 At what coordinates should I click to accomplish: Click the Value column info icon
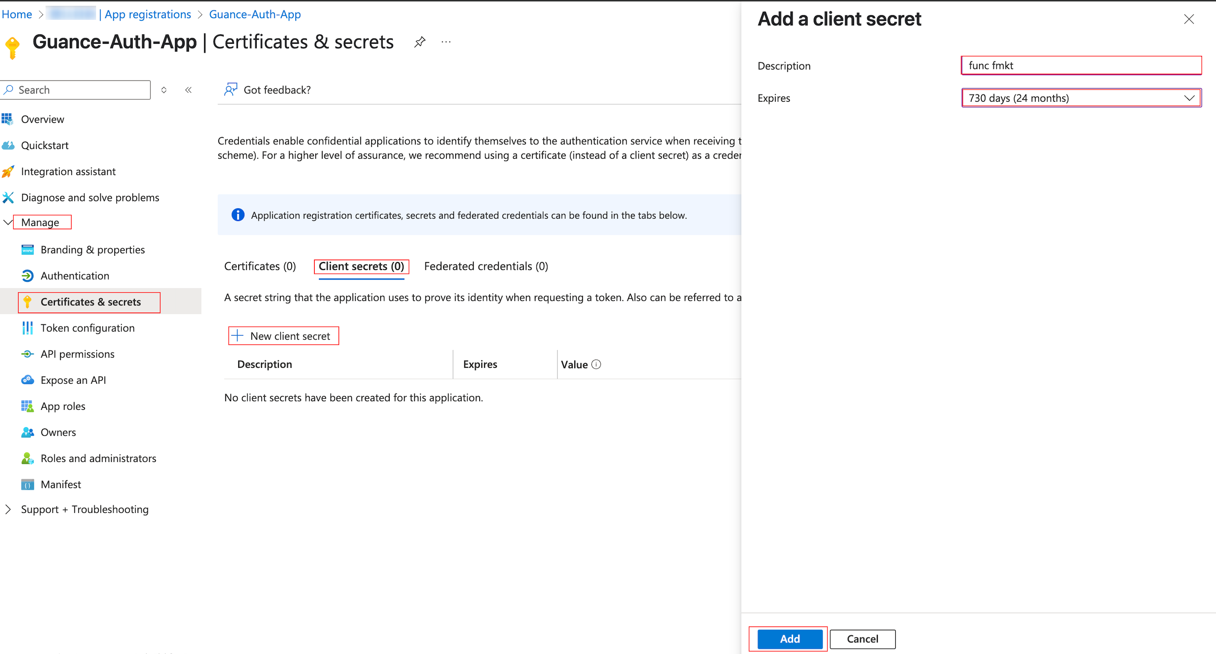pos(596,364)
